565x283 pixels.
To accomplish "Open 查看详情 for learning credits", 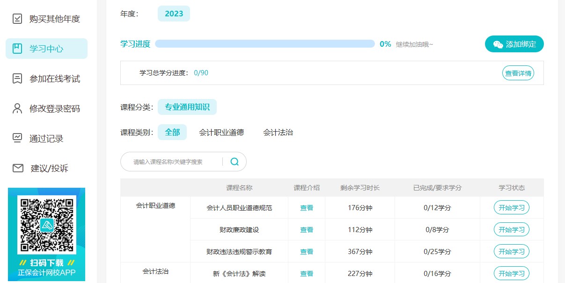I will [518, 73].
